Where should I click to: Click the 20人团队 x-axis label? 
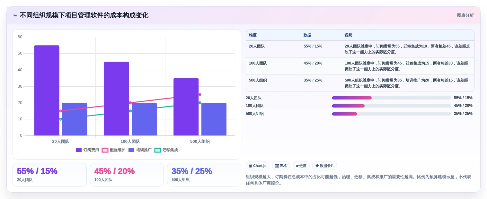click(61, 142)
